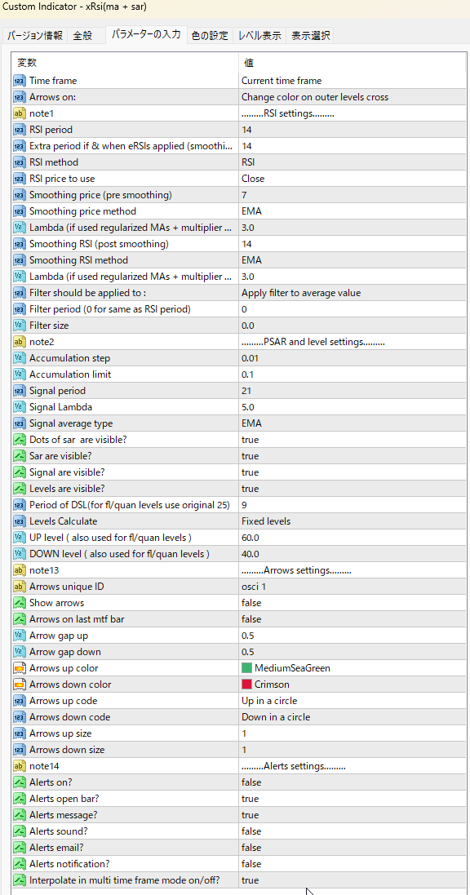Click the boolean icon next to Alerts sound?

[x=20, y=831]
